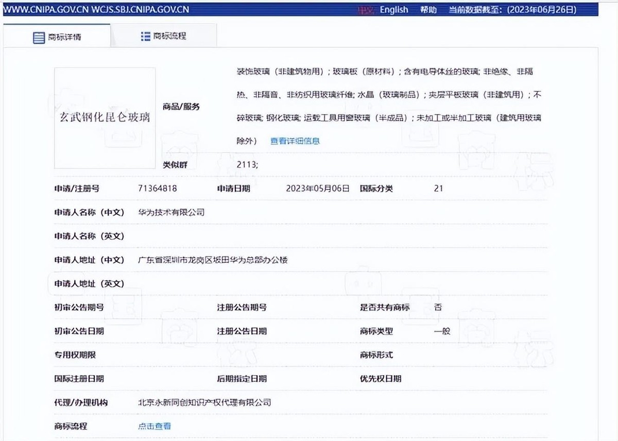The height and width of the screenshot is (441, 618).
Task: Click agency 北京永新同创知识产权代理有限公司
Action: click(x=203, y=403)
